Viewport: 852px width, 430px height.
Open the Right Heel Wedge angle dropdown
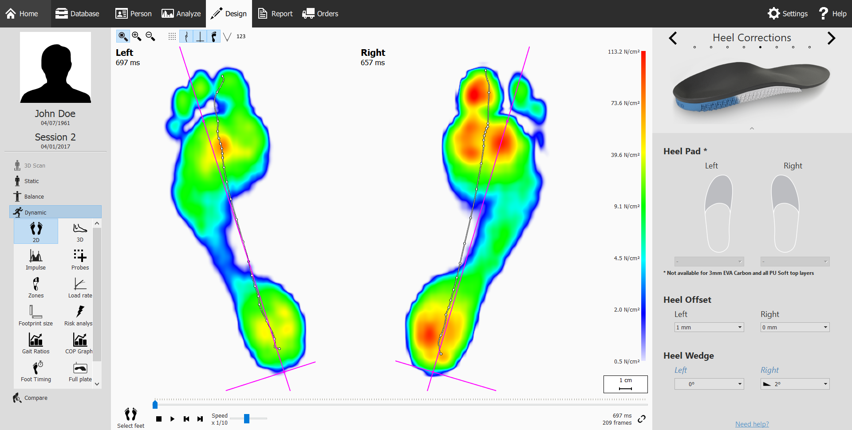tap(794, 384)
